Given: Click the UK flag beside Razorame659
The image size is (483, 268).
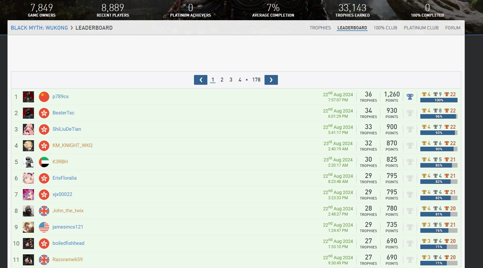Looking at the screenshot, I should (44, 260).
